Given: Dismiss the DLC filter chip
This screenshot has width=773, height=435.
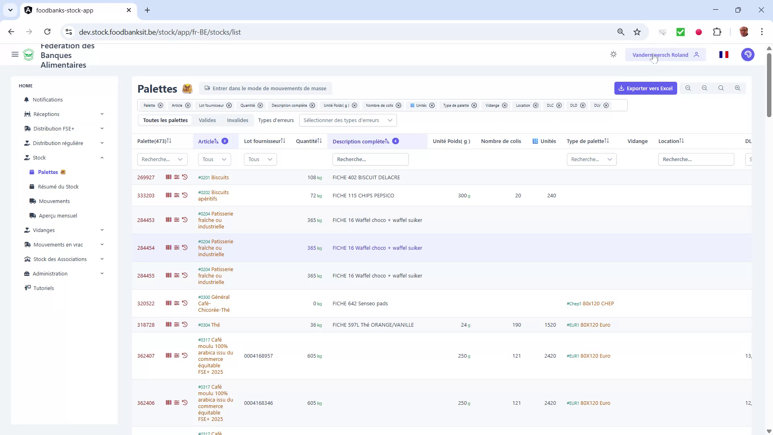Looking at the screenshot, I should (559, 105).
